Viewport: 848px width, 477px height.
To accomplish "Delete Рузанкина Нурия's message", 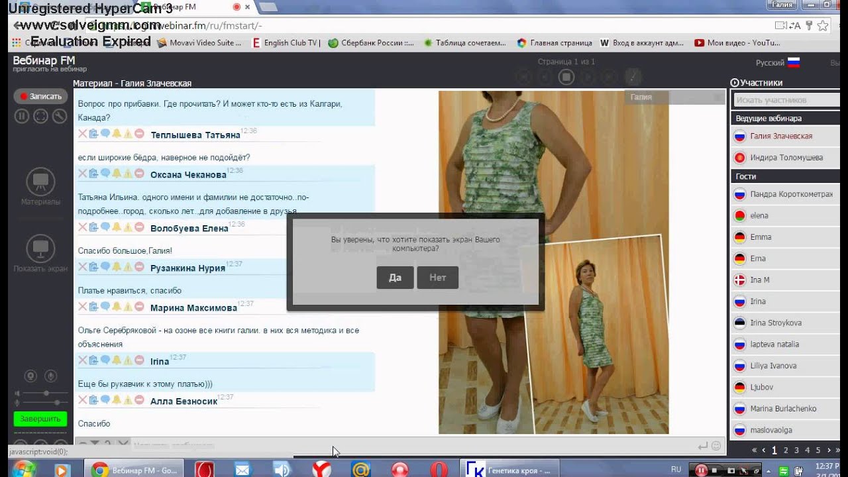I will click(x=83, y=267).
